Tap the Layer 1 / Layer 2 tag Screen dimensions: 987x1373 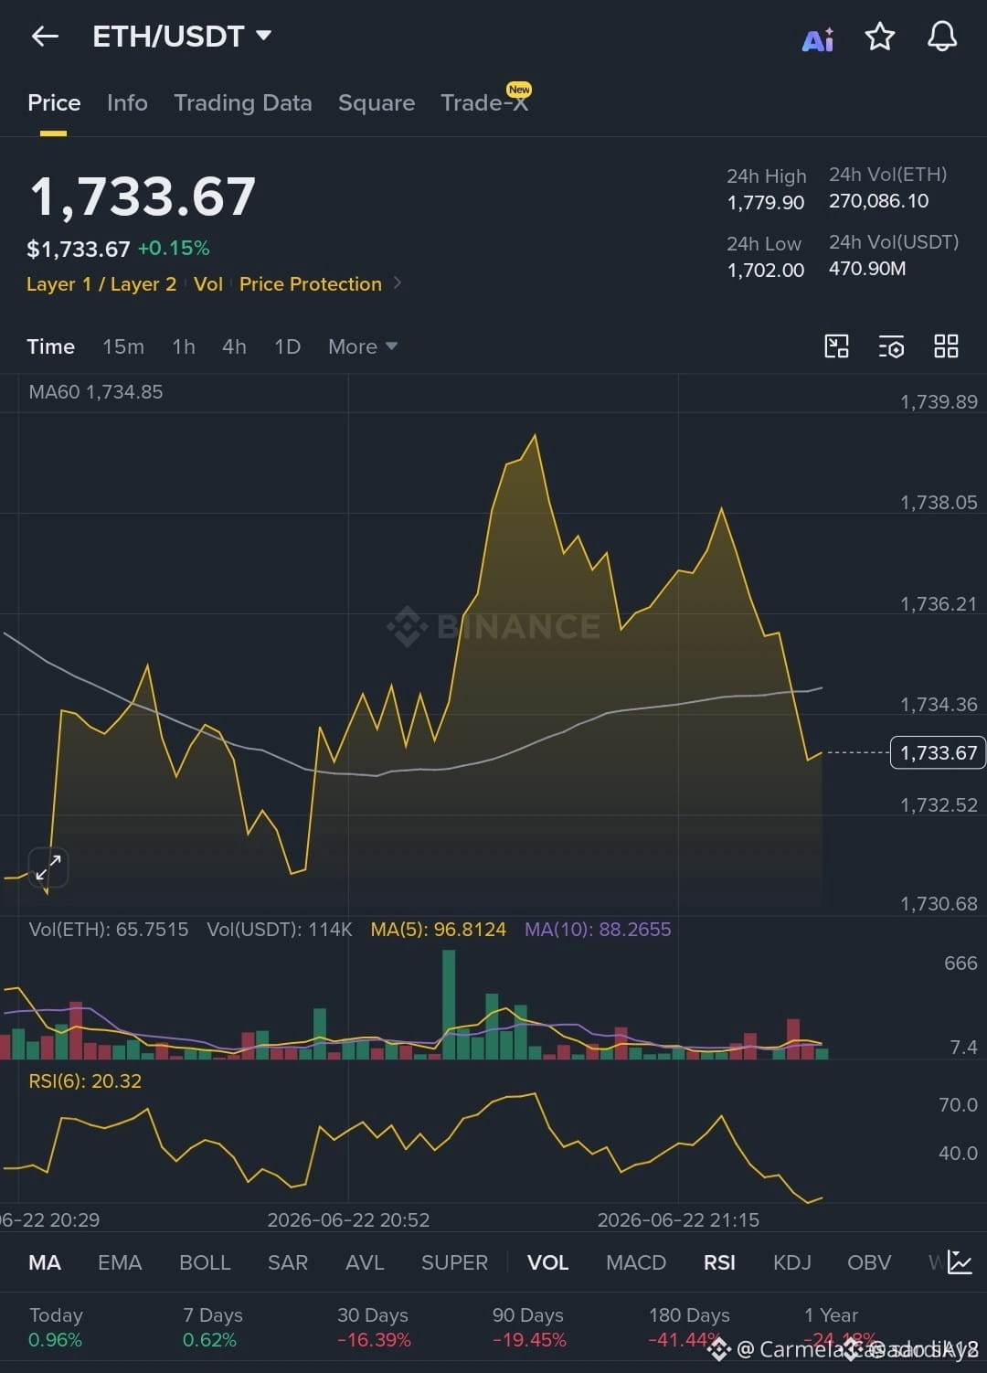click(101, 284)
